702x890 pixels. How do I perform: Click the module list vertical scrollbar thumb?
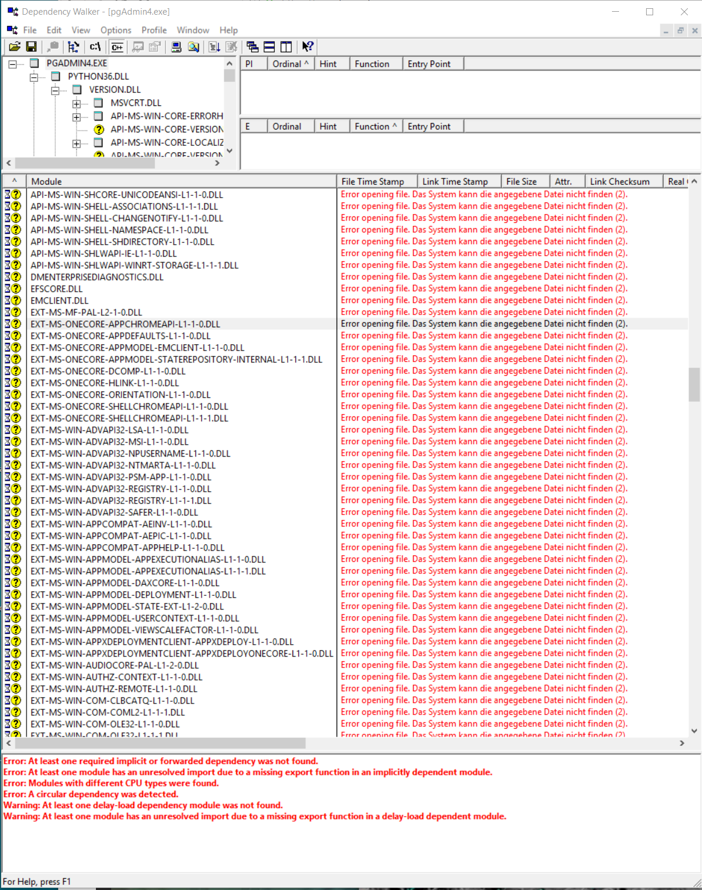point(694,384)
